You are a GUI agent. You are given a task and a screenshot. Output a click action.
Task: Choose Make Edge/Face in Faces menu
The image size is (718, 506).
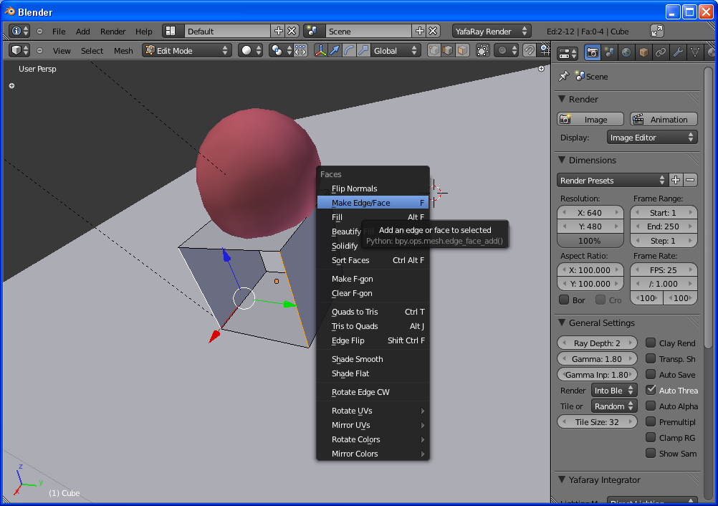point(373,202)
